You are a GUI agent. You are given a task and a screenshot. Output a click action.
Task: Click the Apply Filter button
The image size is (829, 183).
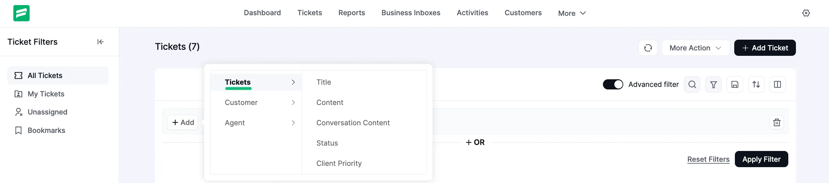[x=761, y=159]
